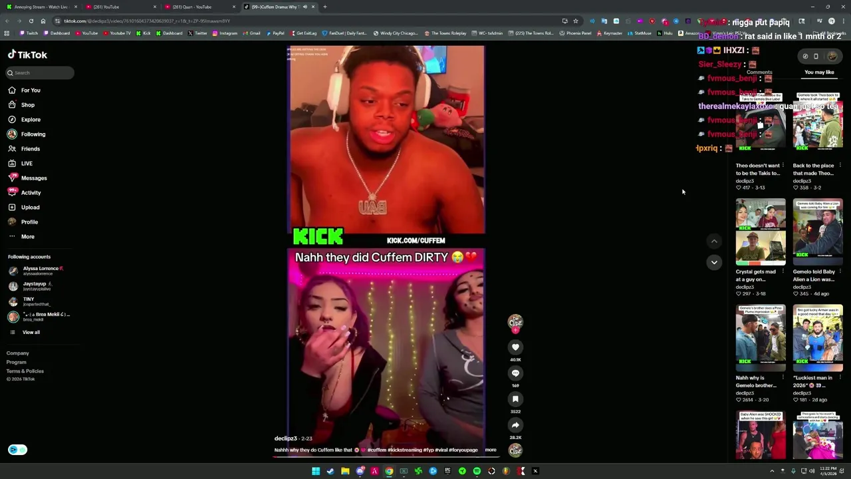Open options for Crystal gets mad video

[783, 271]
